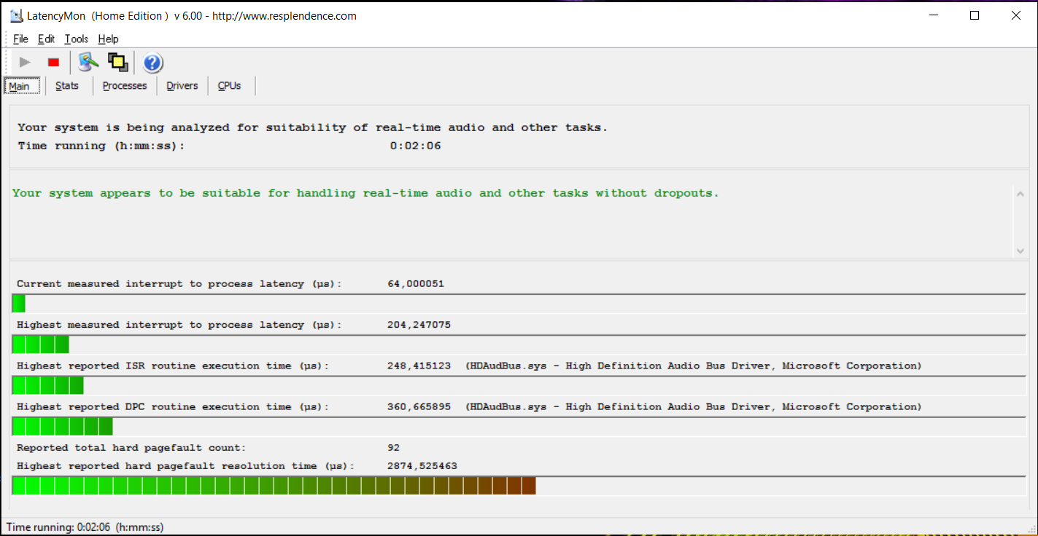Viewport: 1038px width, 536px height.
Task: Click the HDAudBus.sys text on ISR row
Action: tap(694, 366)
